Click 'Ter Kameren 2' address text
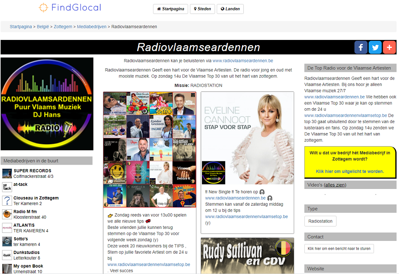Image resolution: width=399 pixels, height=274 pixels. (x=28, y=203)
